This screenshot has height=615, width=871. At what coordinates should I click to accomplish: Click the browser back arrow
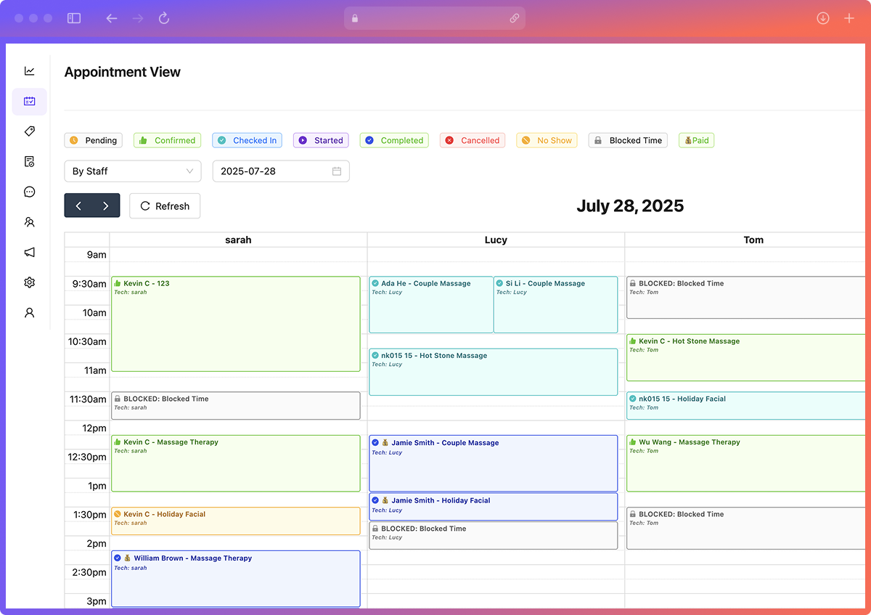(x=112, y=18)
